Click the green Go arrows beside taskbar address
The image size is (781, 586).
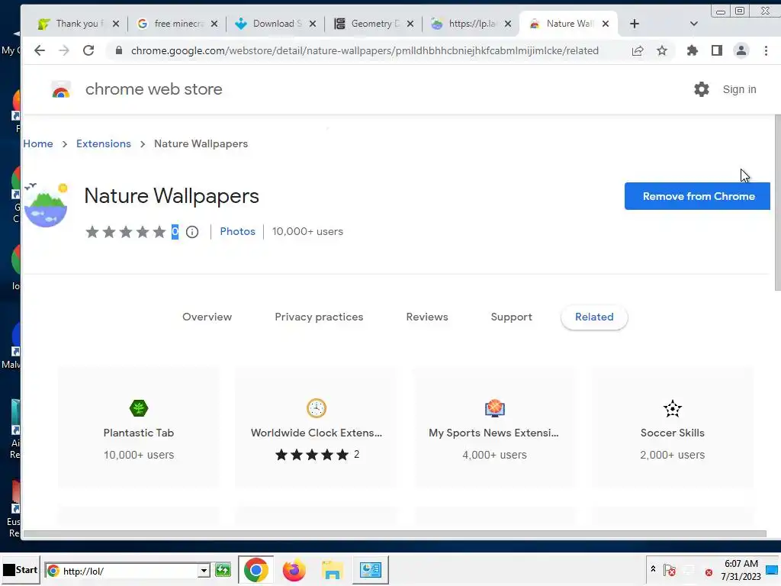[223, 570]
